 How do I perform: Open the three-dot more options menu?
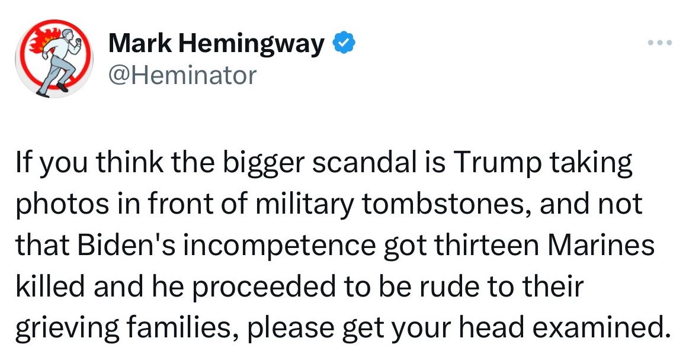[x=660, y=43]
